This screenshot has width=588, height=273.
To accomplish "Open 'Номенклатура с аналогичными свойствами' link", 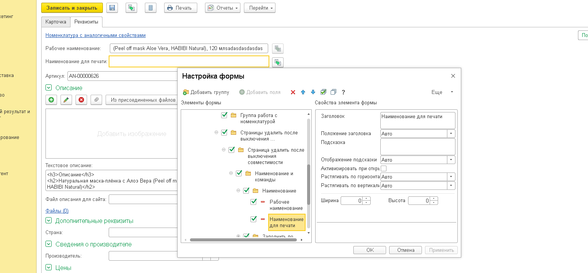I will point(96,35).
